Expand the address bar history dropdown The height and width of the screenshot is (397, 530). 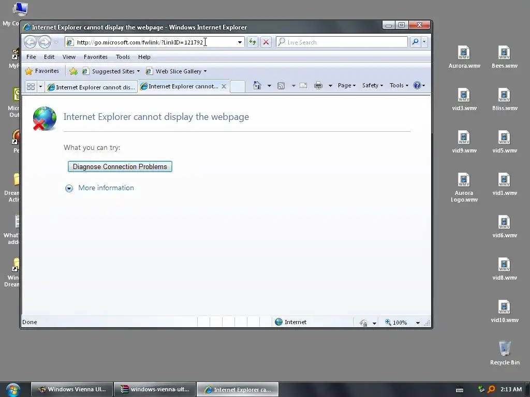click(240, 42)
